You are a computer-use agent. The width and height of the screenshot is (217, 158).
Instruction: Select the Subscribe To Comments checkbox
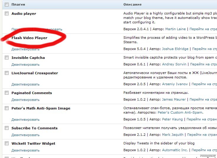pyautogui.click(x=6, y=128)
